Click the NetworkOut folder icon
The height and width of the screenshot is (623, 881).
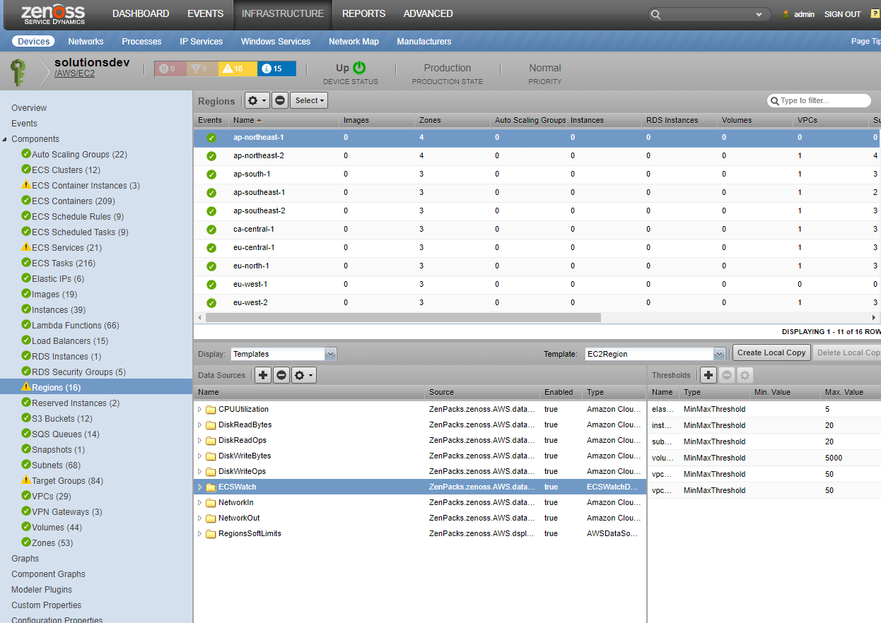coord(211,518)
